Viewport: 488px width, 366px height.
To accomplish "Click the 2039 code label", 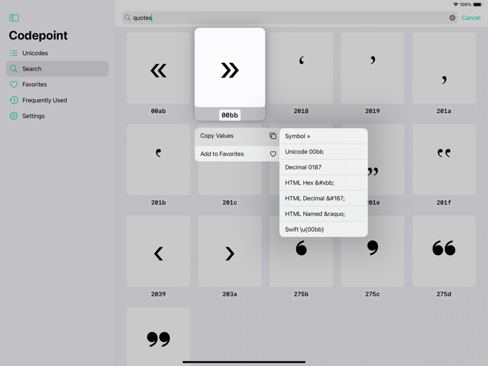I will coord(158,294).
